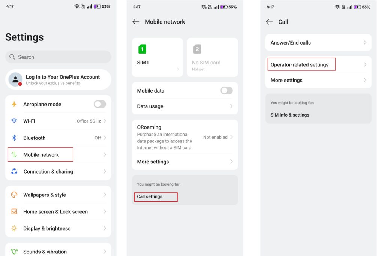Open Sounds & vibration settings

point(58,251)
